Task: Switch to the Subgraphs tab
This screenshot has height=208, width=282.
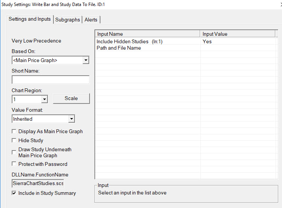Action: (68, 20)
